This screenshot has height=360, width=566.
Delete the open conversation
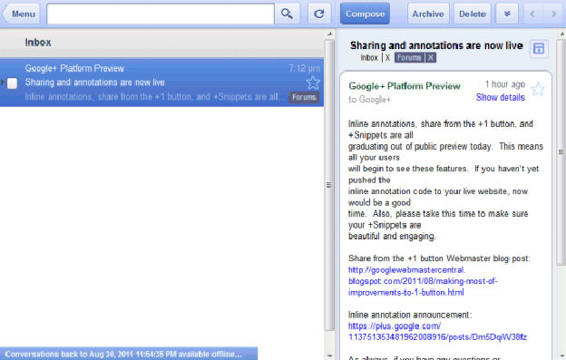(x=473, y=15)
